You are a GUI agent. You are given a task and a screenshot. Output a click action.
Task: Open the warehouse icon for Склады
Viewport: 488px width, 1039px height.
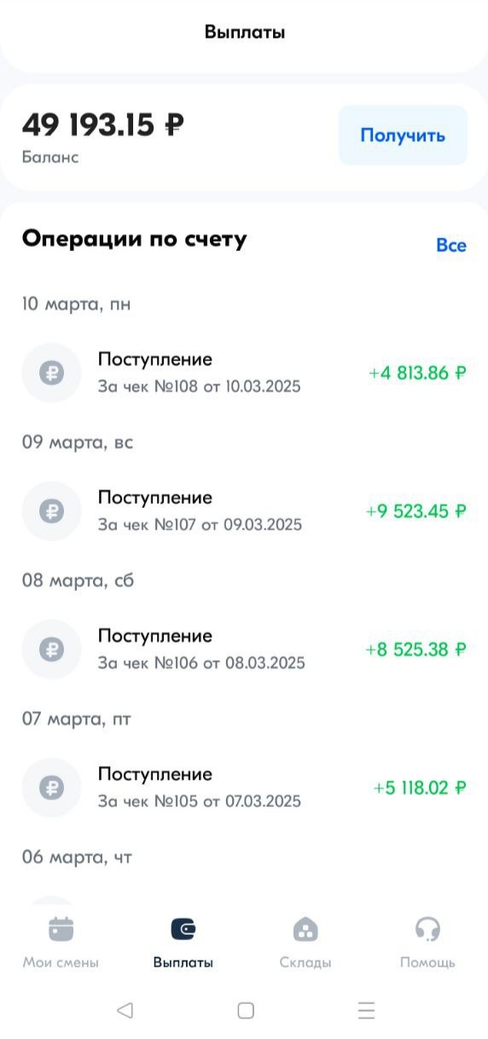pyautogui.click(x=305, y=928)
